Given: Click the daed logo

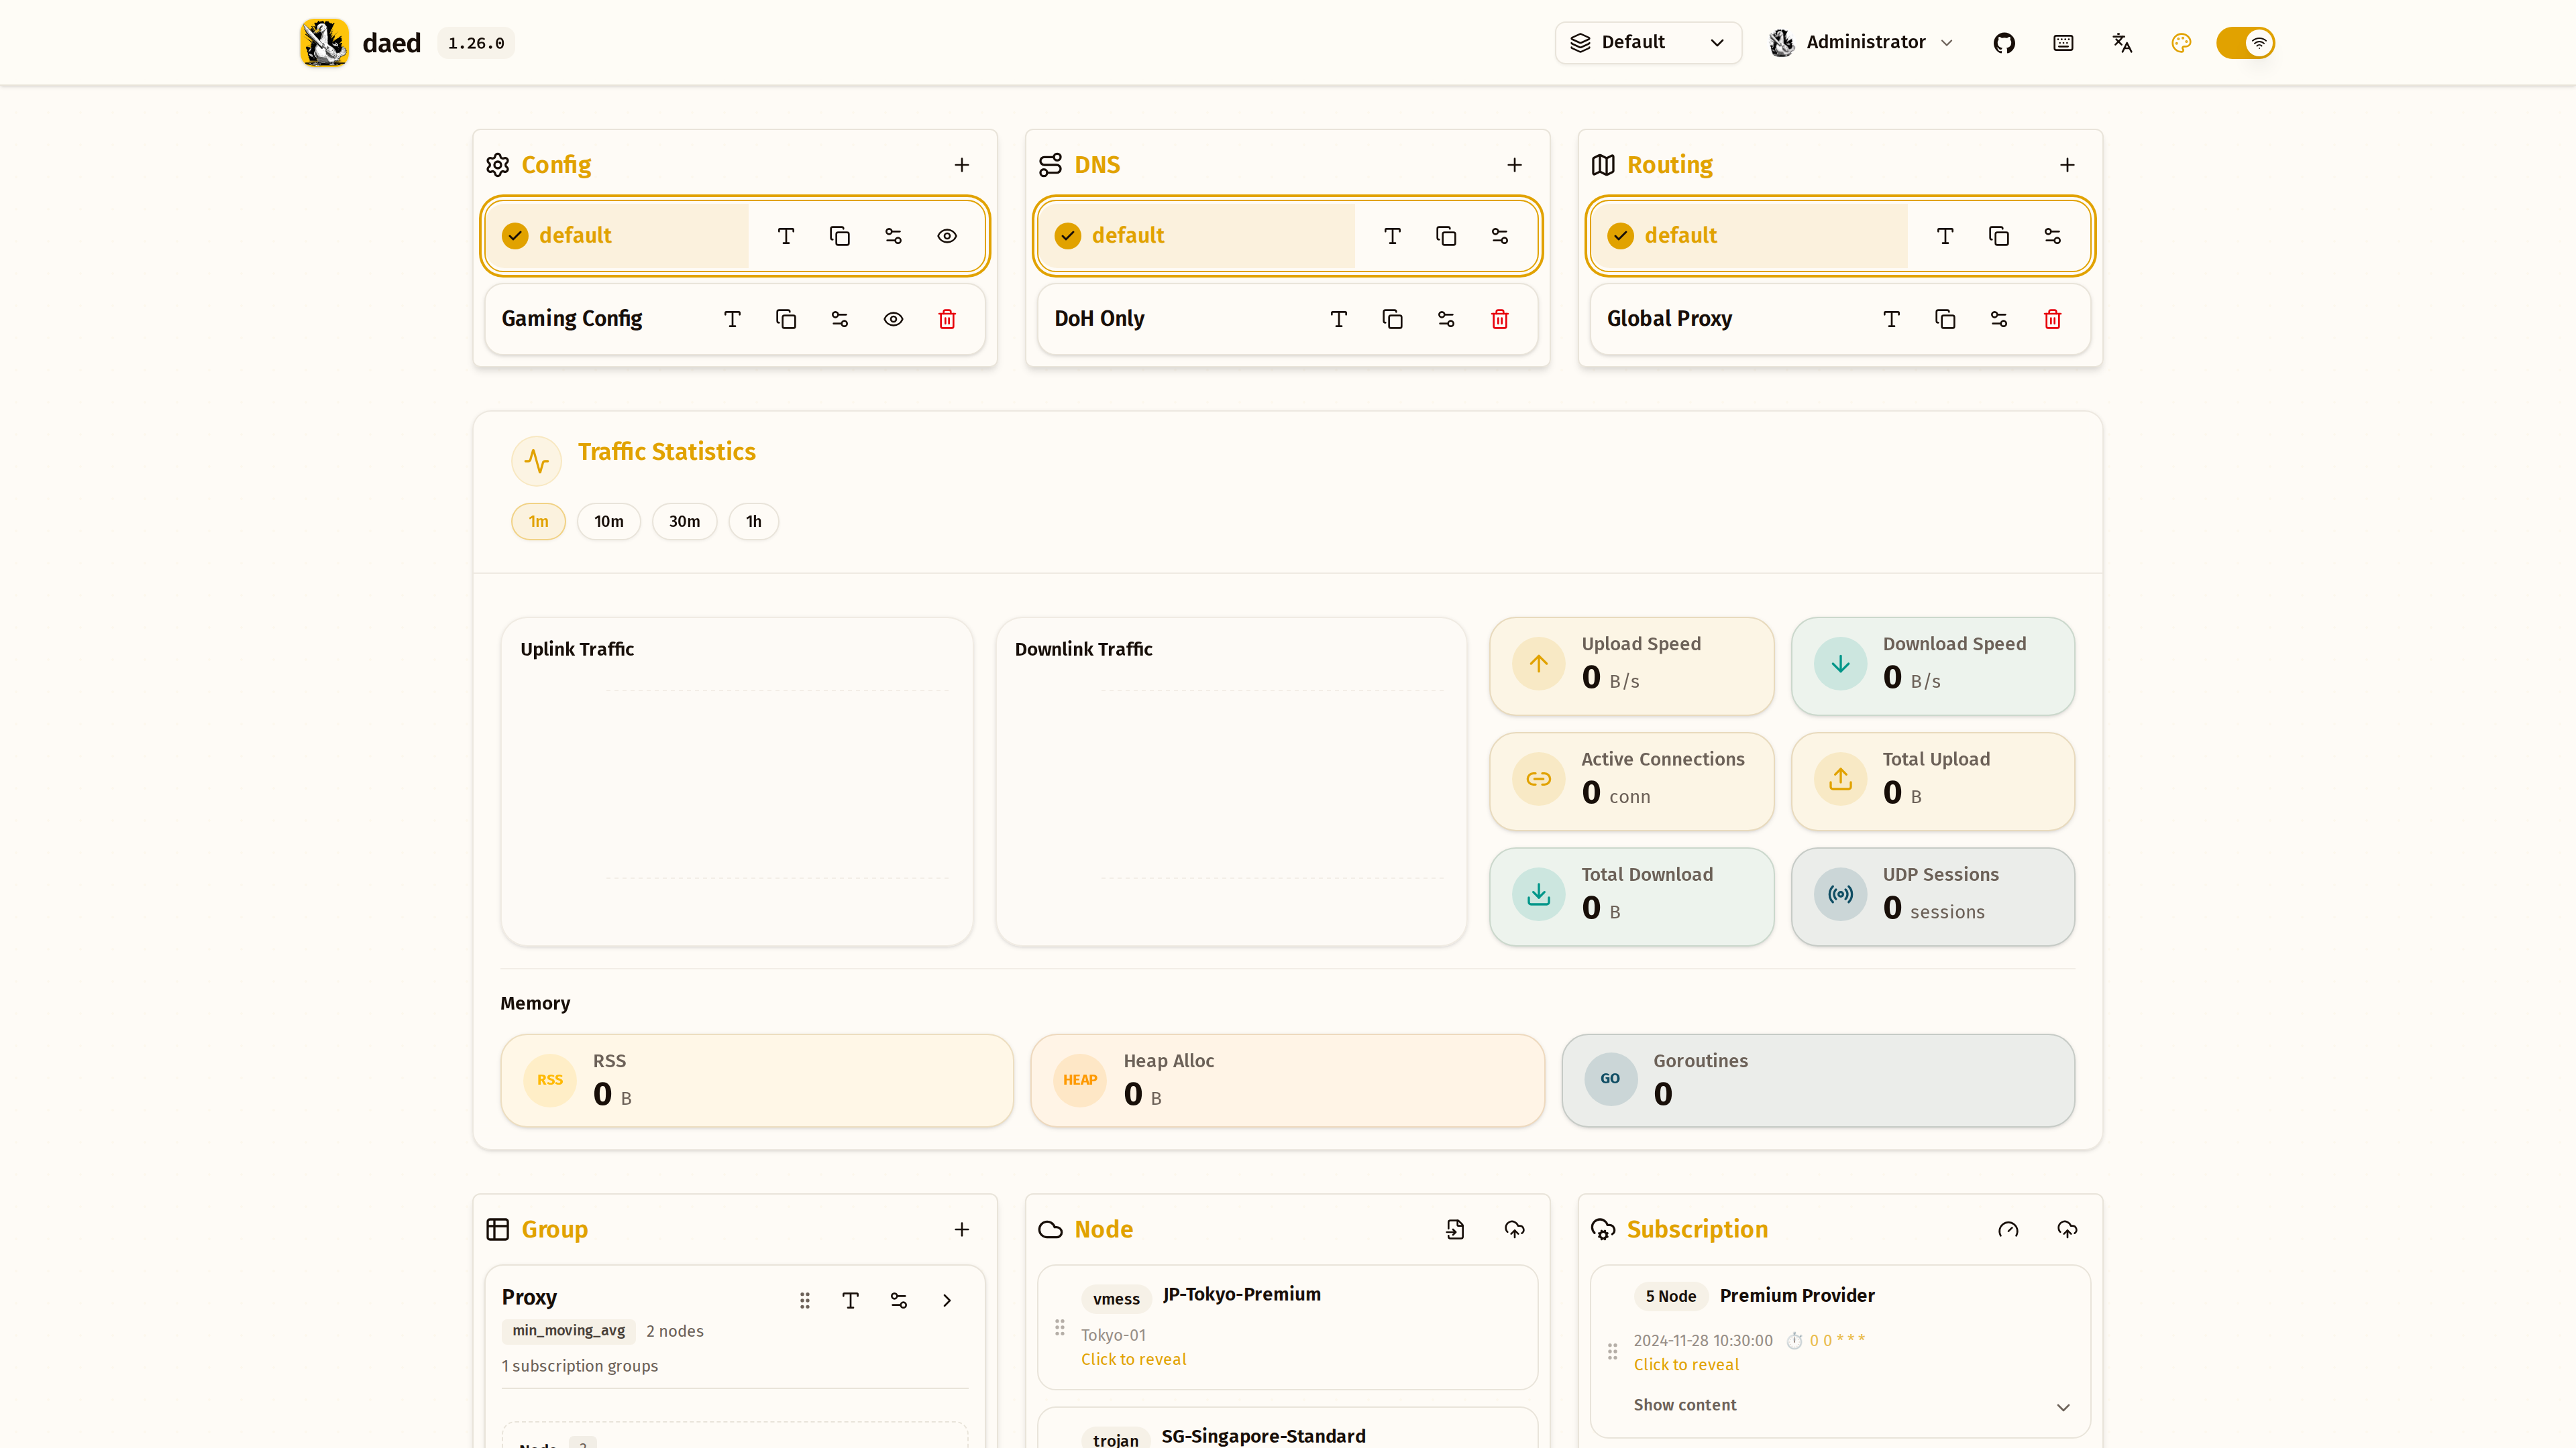Looking at the screenshot, I should click(325, 43).
